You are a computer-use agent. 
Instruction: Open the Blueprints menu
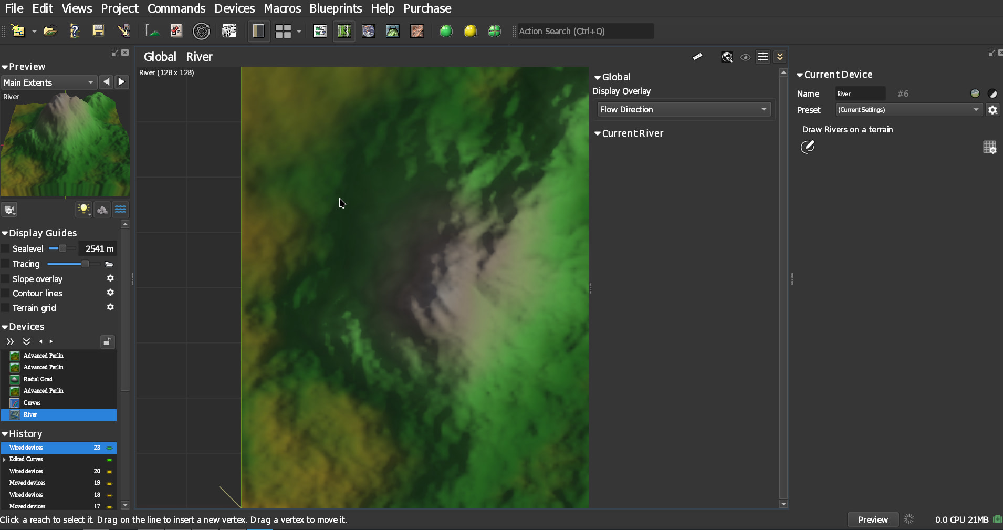(x=336, y=8)
